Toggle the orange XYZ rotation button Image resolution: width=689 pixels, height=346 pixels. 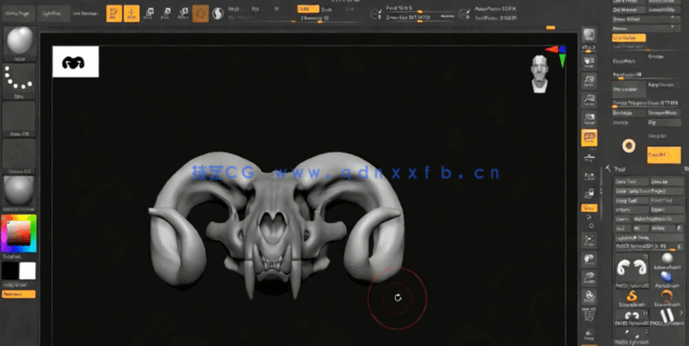589,208
